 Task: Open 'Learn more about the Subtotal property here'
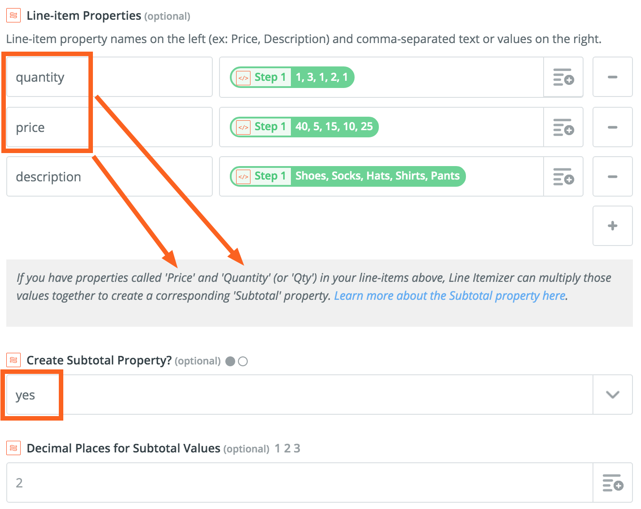[x=450, y=296]
